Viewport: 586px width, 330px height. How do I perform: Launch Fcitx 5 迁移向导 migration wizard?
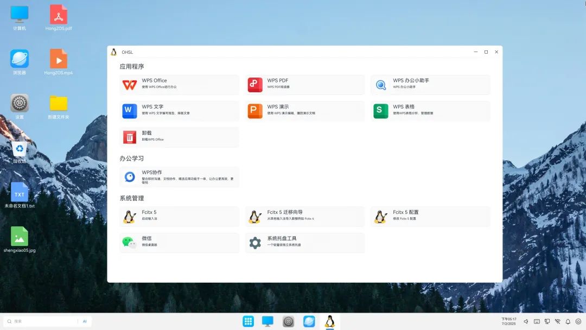304,216
